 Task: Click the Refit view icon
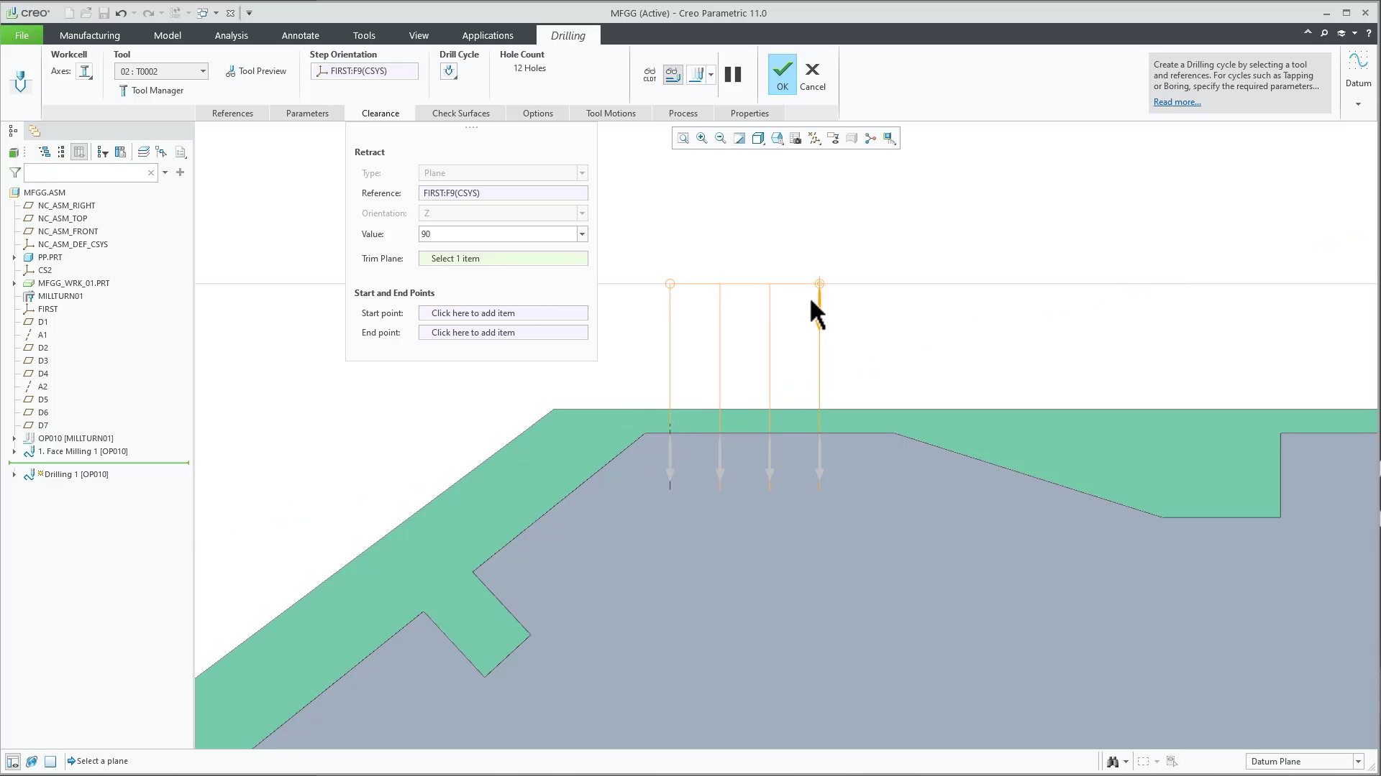coord(683,138)
